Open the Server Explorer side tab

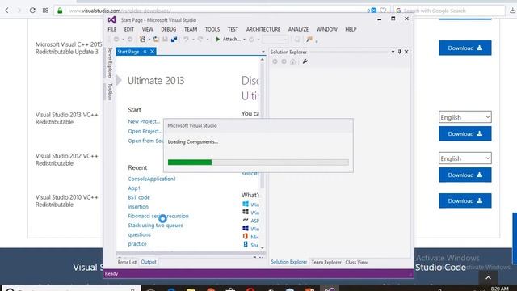point(110,62)
